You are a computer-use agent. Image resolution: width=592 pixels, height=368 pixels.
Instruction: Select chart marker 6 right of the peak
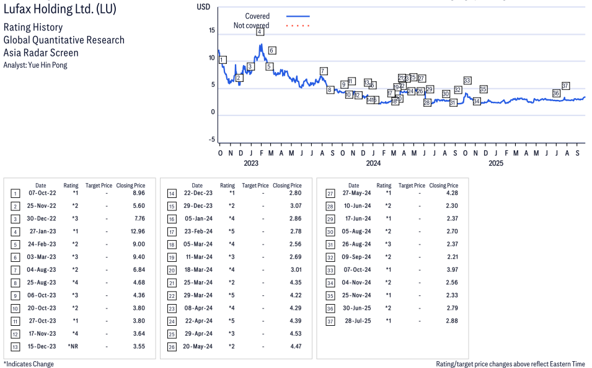point(272,50)
